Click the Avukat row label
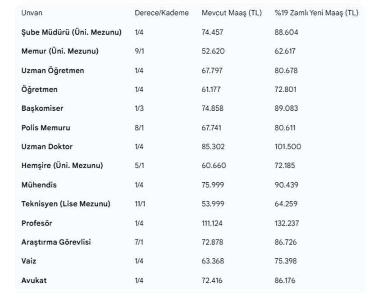383x293 pixels. pyautogui.click(x=34, y=281)
